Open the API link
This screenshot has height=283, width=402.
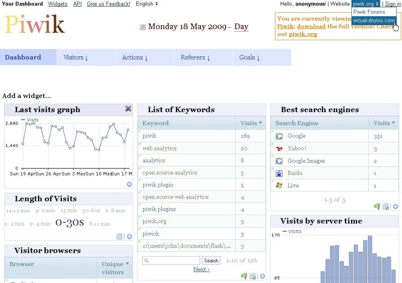pos(77,4)
